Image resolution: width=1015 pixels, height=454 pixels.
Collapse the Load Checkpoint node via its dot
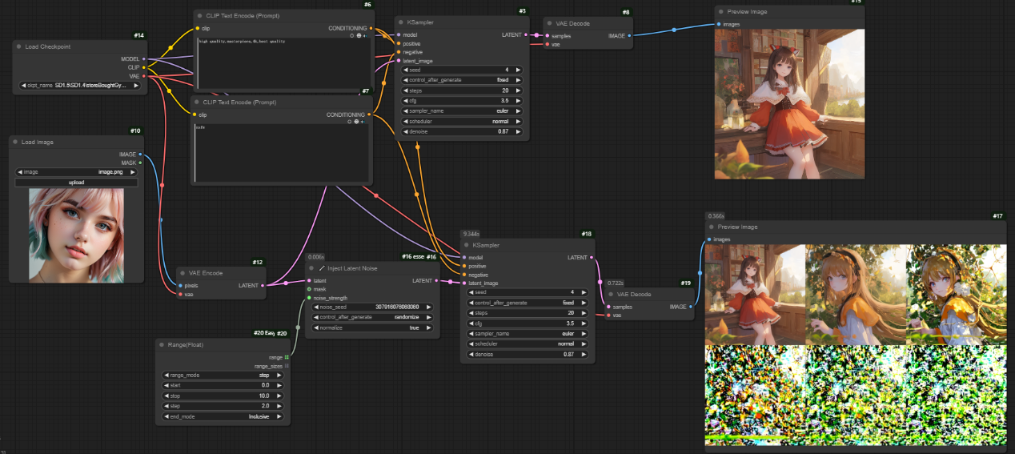pos(19,46)
